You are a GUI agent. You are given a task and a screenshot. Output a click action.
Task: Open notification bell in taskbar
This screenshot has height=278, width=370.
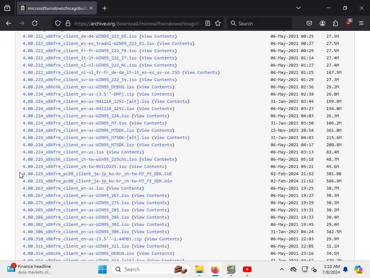345,269
